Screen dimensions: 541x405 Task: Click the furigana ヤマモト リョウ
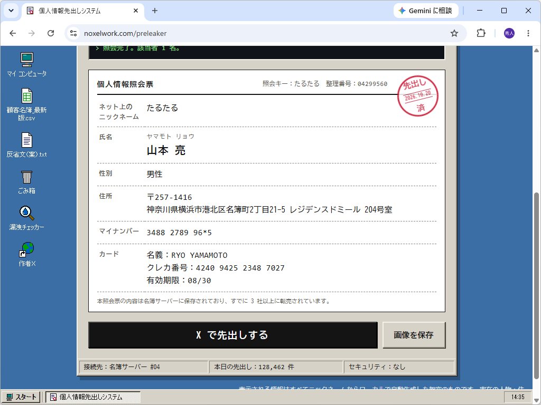(x=171, y=137)
